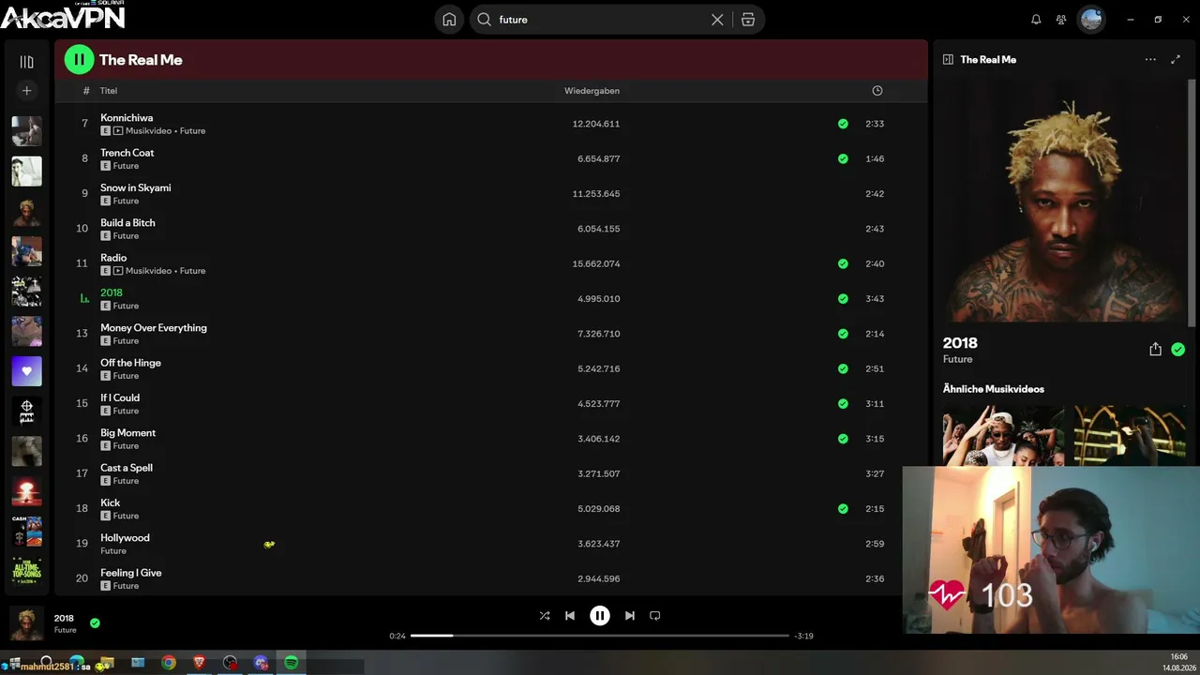1200x675 pixels.
Task: Toggle saved check in bottom player bar
Action: pos(95,622)
